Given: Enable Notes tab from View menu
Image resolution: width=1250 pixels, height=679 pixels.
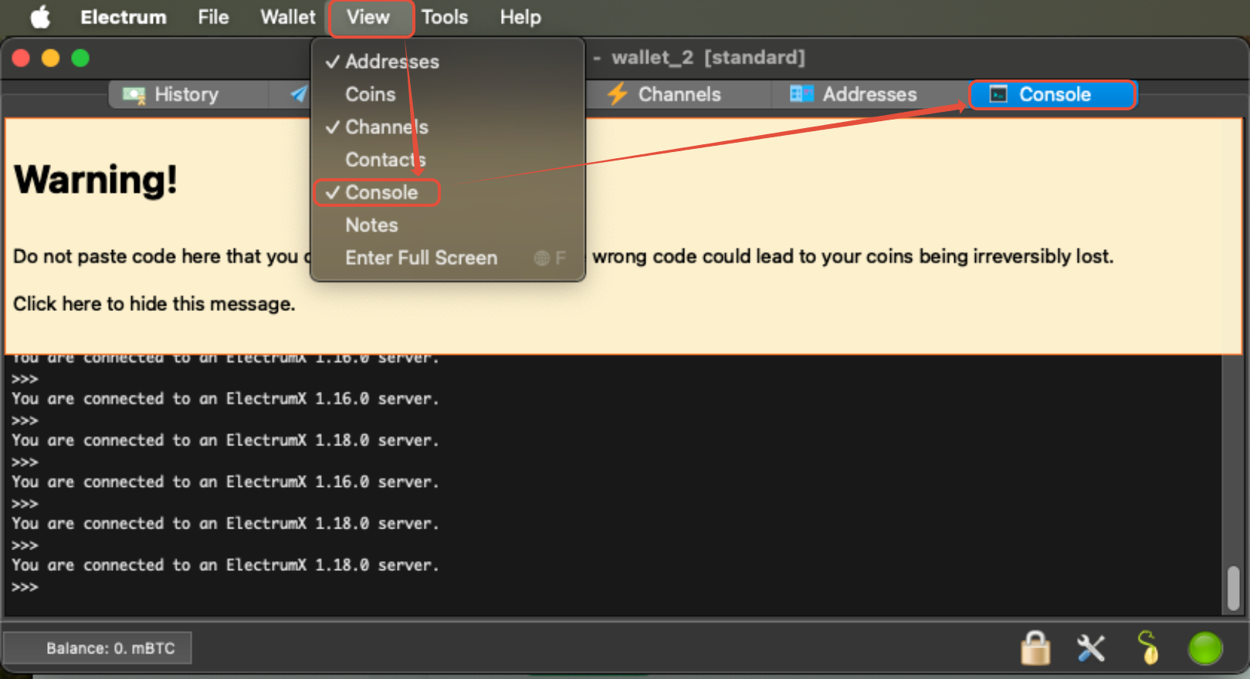Looking at the screenshot, I should click(x=447, y=225).
